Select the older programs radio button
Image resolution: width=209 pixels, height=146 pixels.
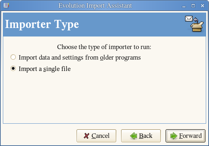13,57
